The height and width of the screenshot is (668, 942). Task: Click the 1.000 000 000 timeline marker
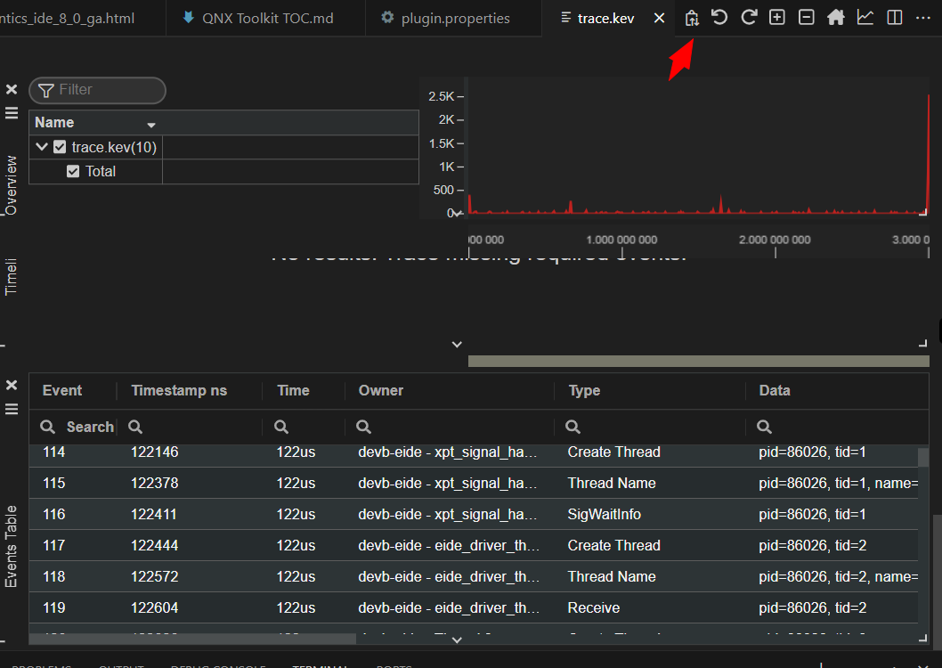coord(621,240)
